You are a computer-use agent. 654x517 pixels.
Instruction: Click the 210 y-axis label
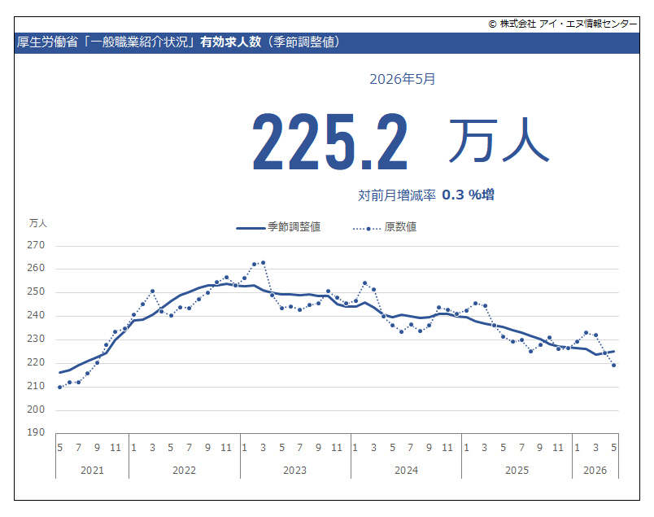click(x=36, y=386)
